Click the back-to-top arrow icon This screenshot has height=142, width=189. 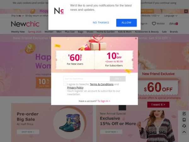184,132
